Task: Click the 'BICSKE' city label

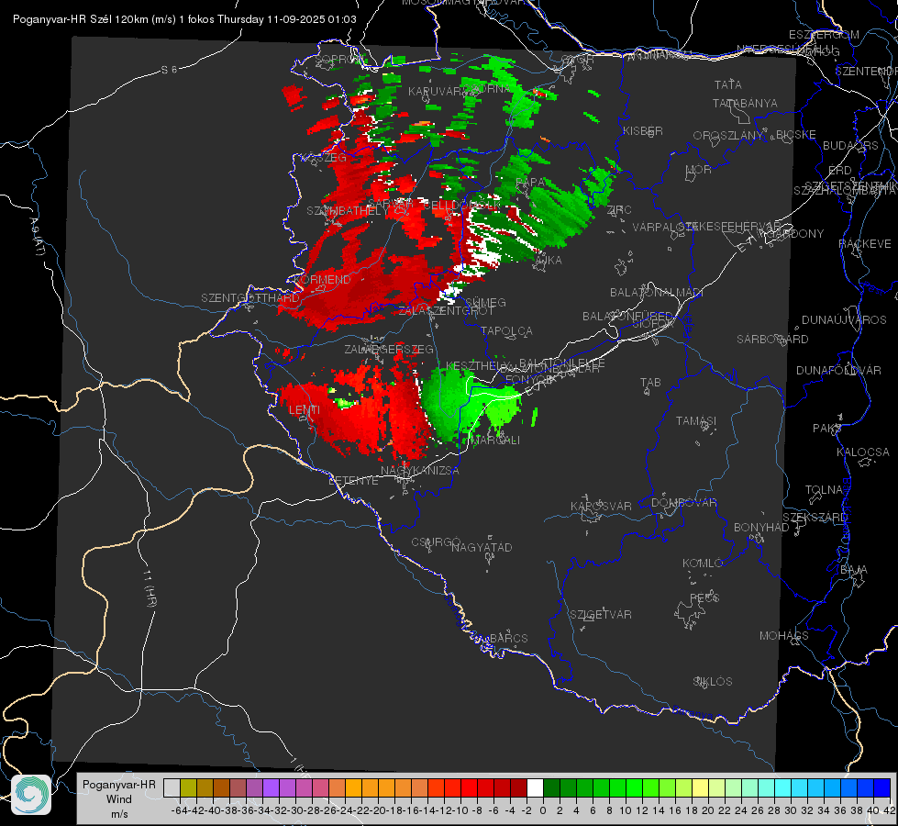Action: (x=796, y=134)
